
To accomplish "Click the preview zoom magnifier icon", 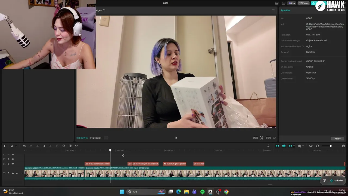I will (x=262, y=138).
